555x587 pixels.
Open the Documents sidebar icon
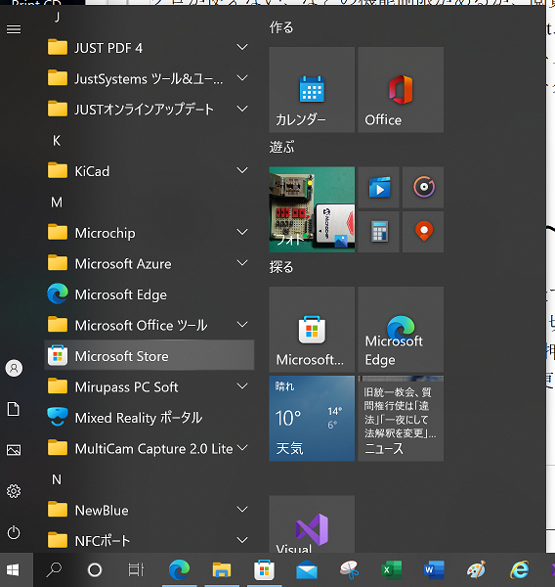coord(14,409)
